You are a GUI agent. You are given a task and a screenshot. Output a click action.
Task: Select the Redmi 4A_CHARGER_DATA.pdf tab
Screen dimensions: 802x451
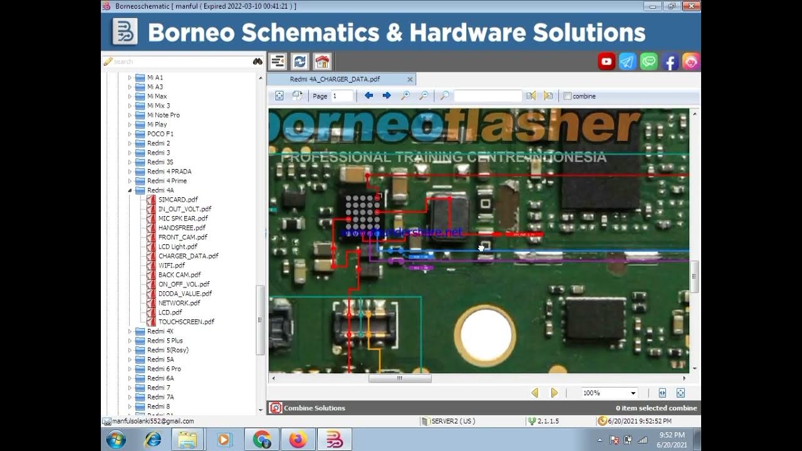pos(335,80)
